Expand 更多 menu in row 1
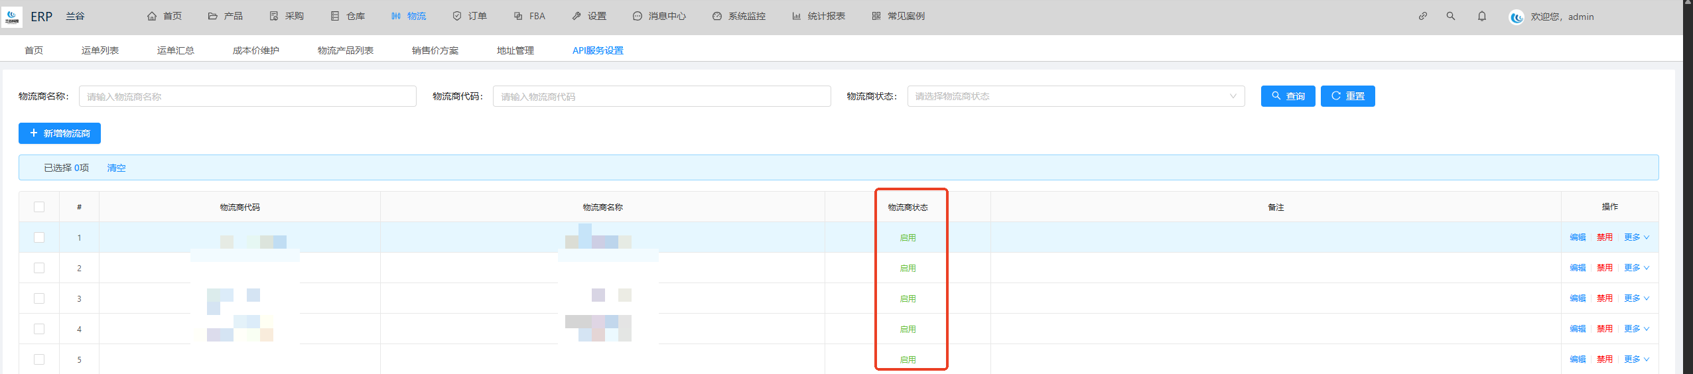The height and width of the screenshot is (374, 1693). tap(1636, 237)
